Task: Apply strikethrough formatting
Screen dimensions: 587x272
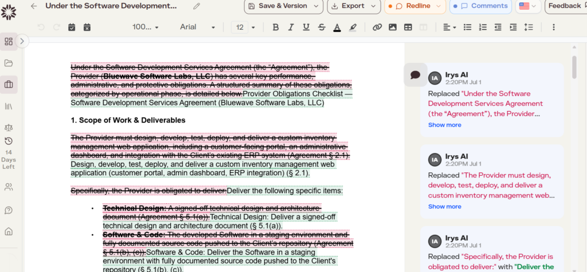Action: [x=322, y=27]
